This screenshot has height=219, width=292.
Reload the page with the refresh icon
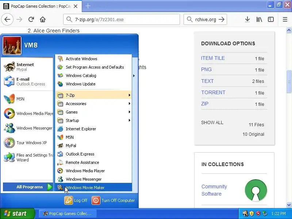click(x=31, y=19)
